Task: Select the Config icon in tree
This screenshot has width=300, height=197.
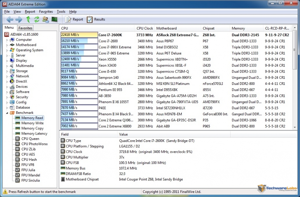Action: point(12,102)
